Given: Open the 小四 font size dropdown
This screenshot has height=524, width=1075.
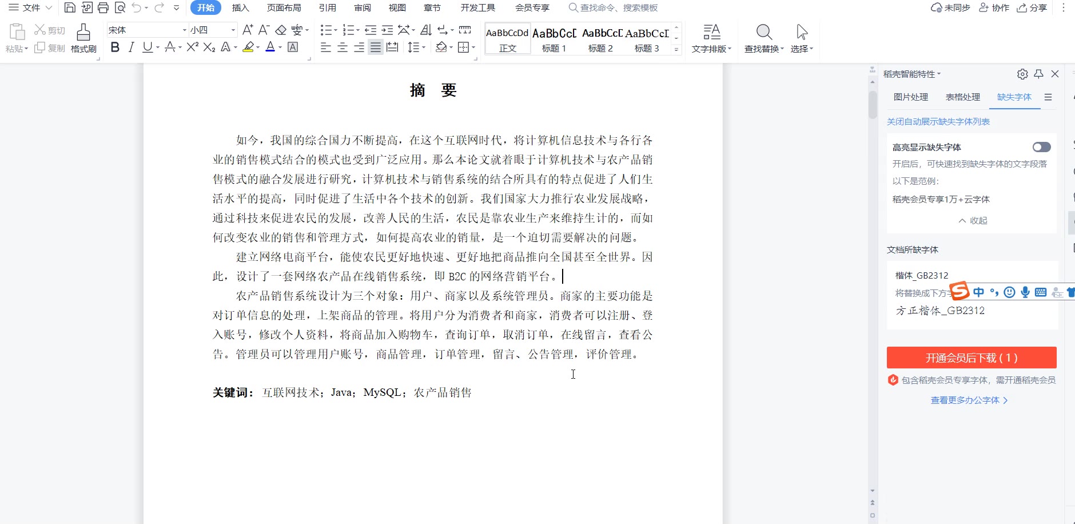Looking at the screenshot, I should tap(233, 30).
